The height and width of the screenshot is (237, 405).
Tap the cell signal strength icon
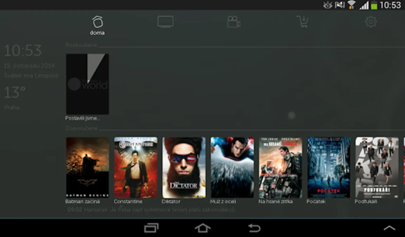tap(364, 5)
